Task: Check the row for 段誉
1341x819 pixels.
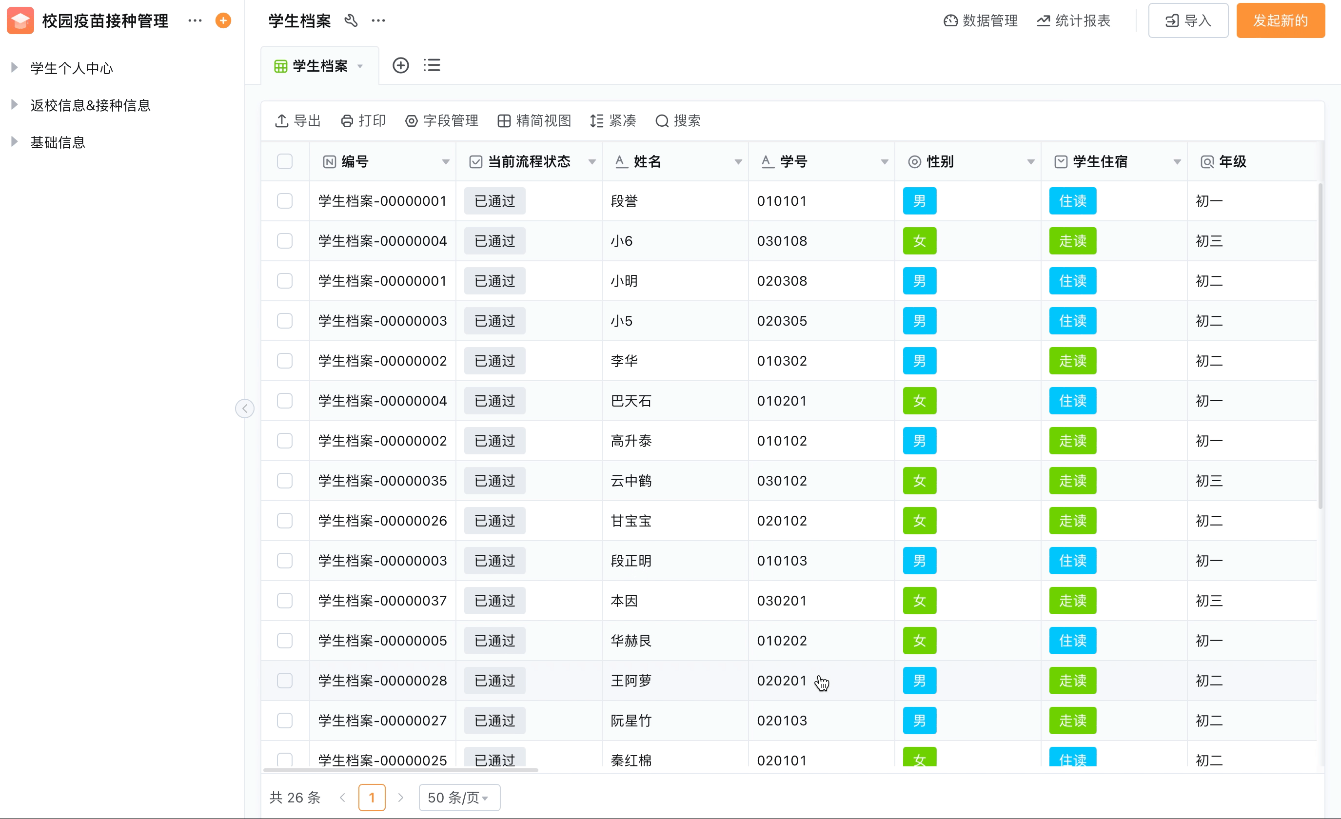Action: (285, 201)
